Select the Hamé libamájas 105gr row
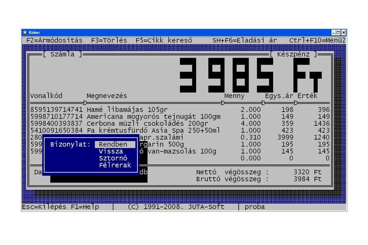The image size is (368, 245). pos(127,109)
